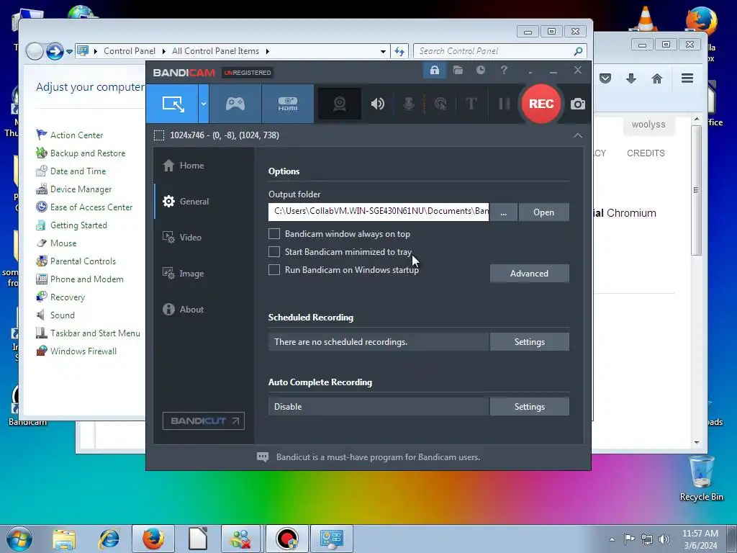Toggle mouse click effect icon in Bandicam
Screen dimensions: 737x553
coord(440,104)
